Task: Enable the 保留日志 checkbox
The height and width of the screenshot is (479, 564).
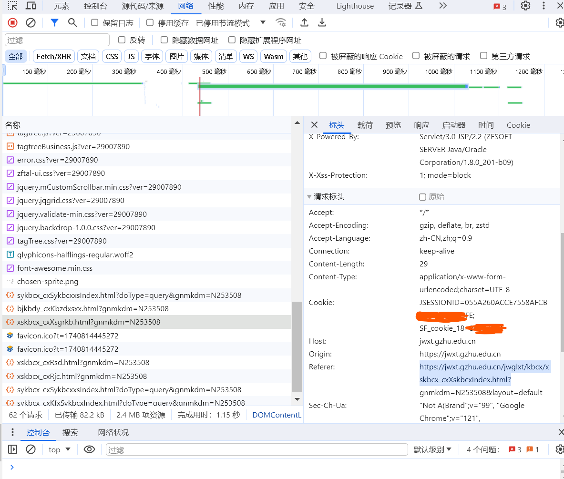Action: [95, 23]
